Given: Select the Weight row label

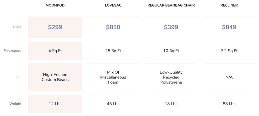Looking at the screenshot, I should (15, 104).
